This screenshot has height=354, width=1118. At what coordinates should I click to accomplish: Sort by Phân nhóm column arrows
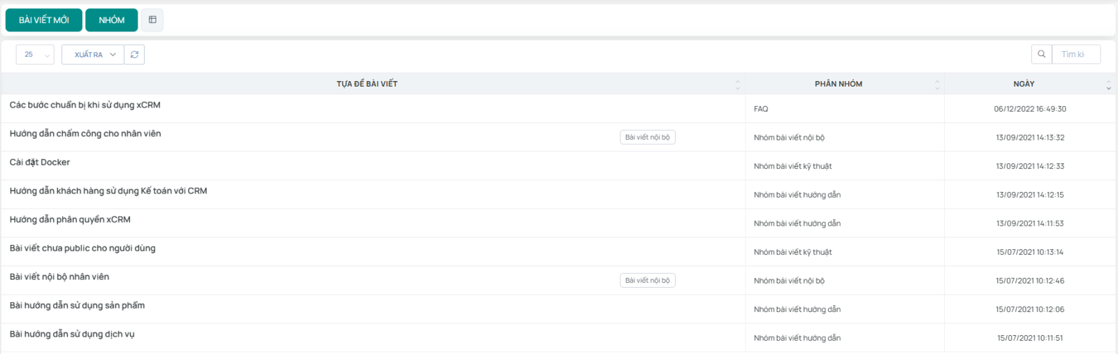pos(937,84)
